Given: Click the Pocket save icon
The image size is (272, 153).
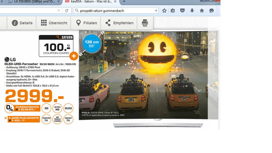Looking at the screenshot, I should click(x=182, y=11).
